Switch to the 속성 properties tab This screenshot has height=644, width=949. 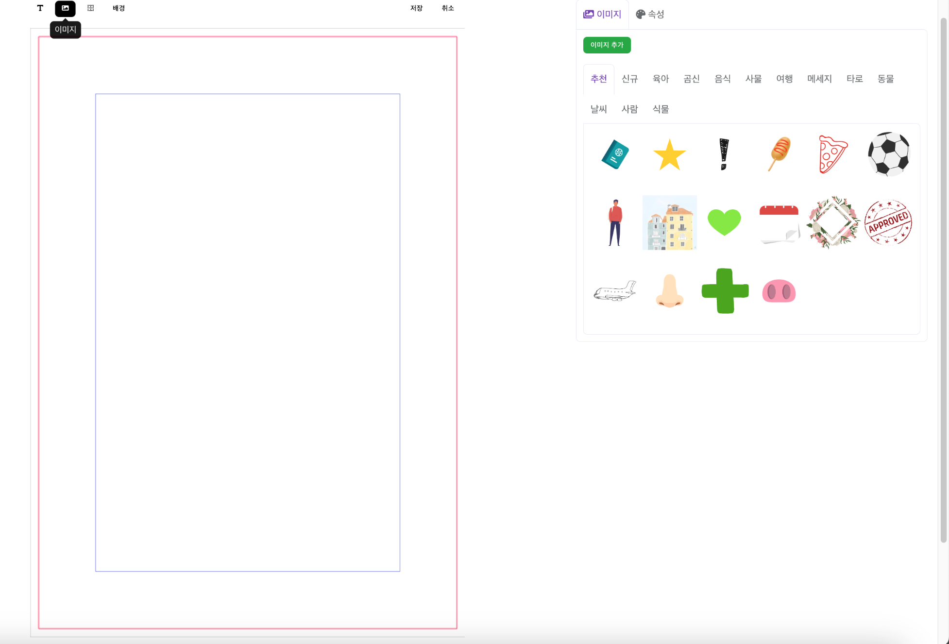click(x=650, y=14)
